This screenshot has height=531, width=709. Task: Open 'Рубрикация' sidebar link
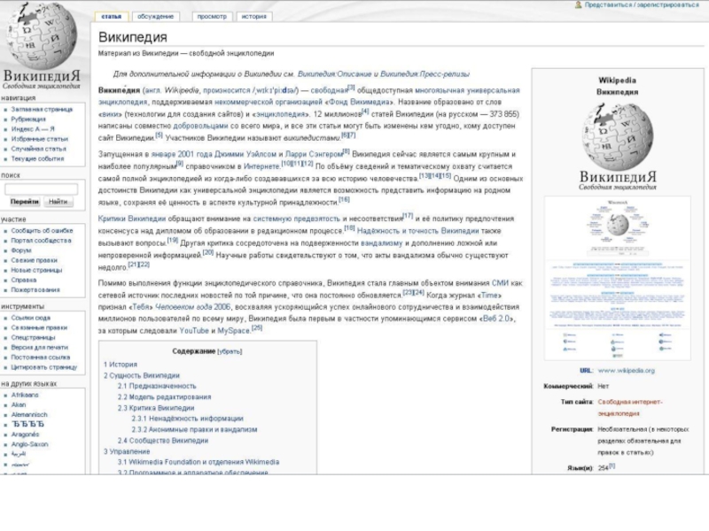28,119
